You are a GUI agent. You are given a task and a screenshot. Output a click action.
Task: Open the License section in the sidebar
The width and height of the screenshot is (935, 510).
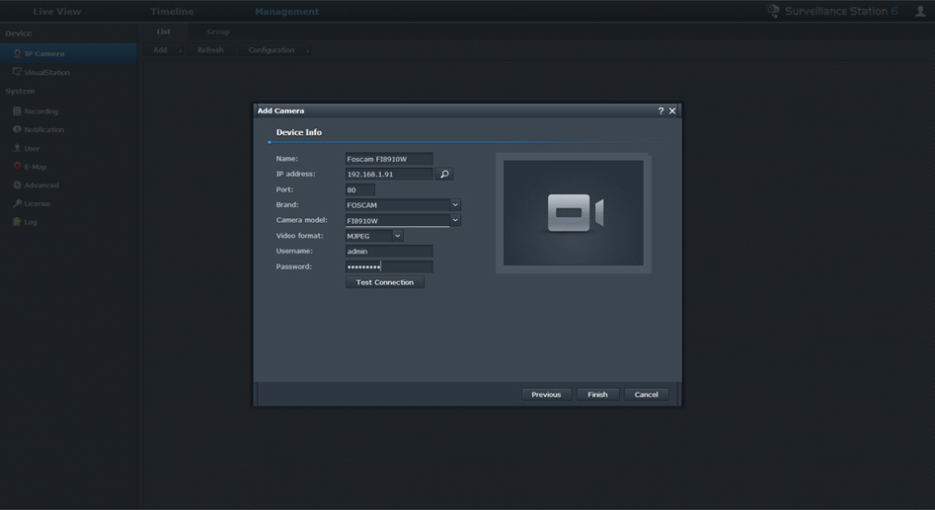(37, 203)
